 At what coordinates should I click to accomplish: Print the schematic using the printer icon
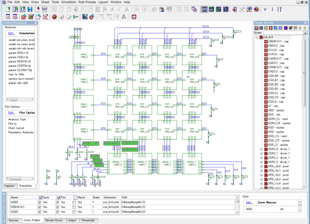click(44, 10)
